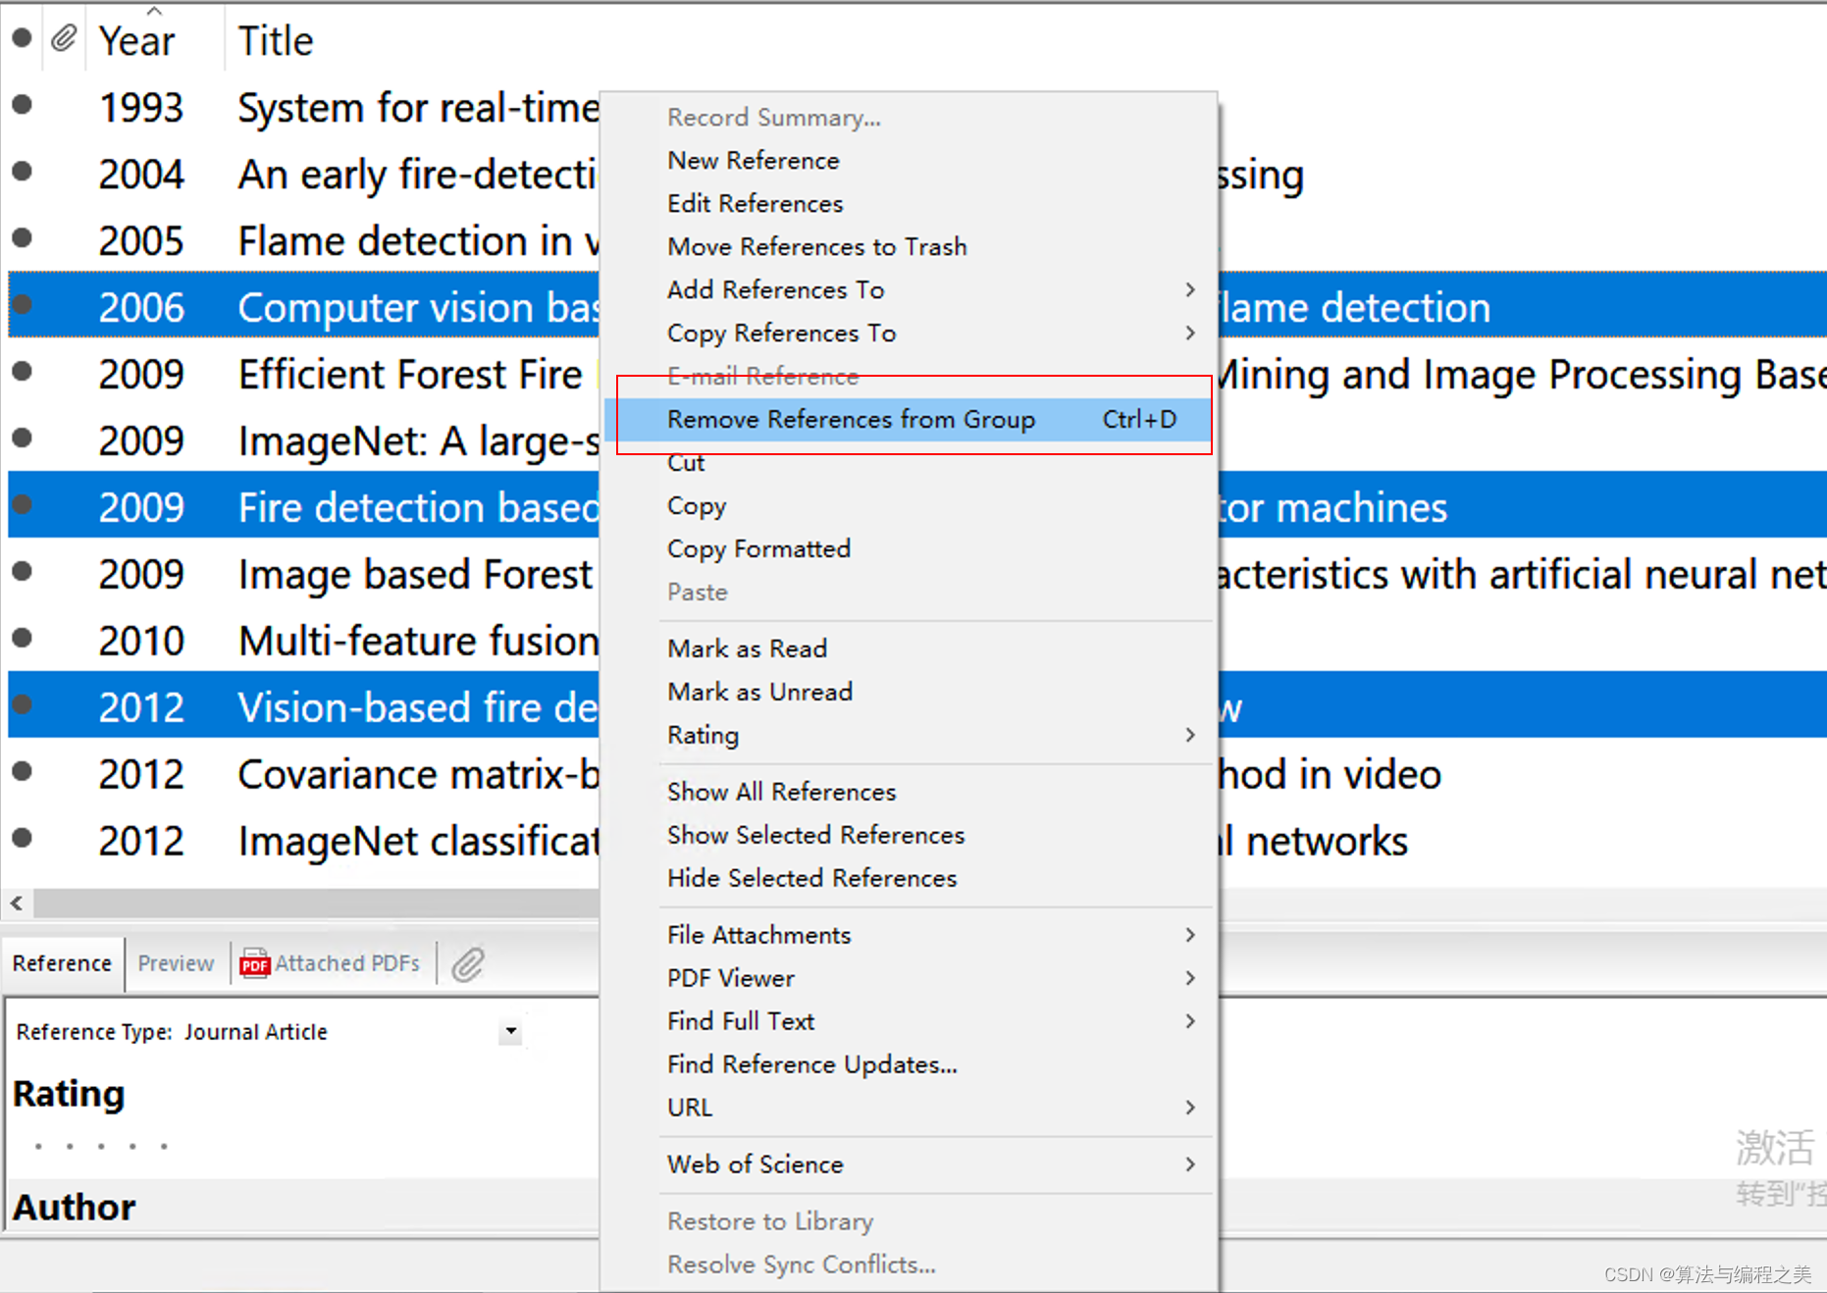
Task: Open the Reference Type dropdown
Action: tap(510, 1032)
